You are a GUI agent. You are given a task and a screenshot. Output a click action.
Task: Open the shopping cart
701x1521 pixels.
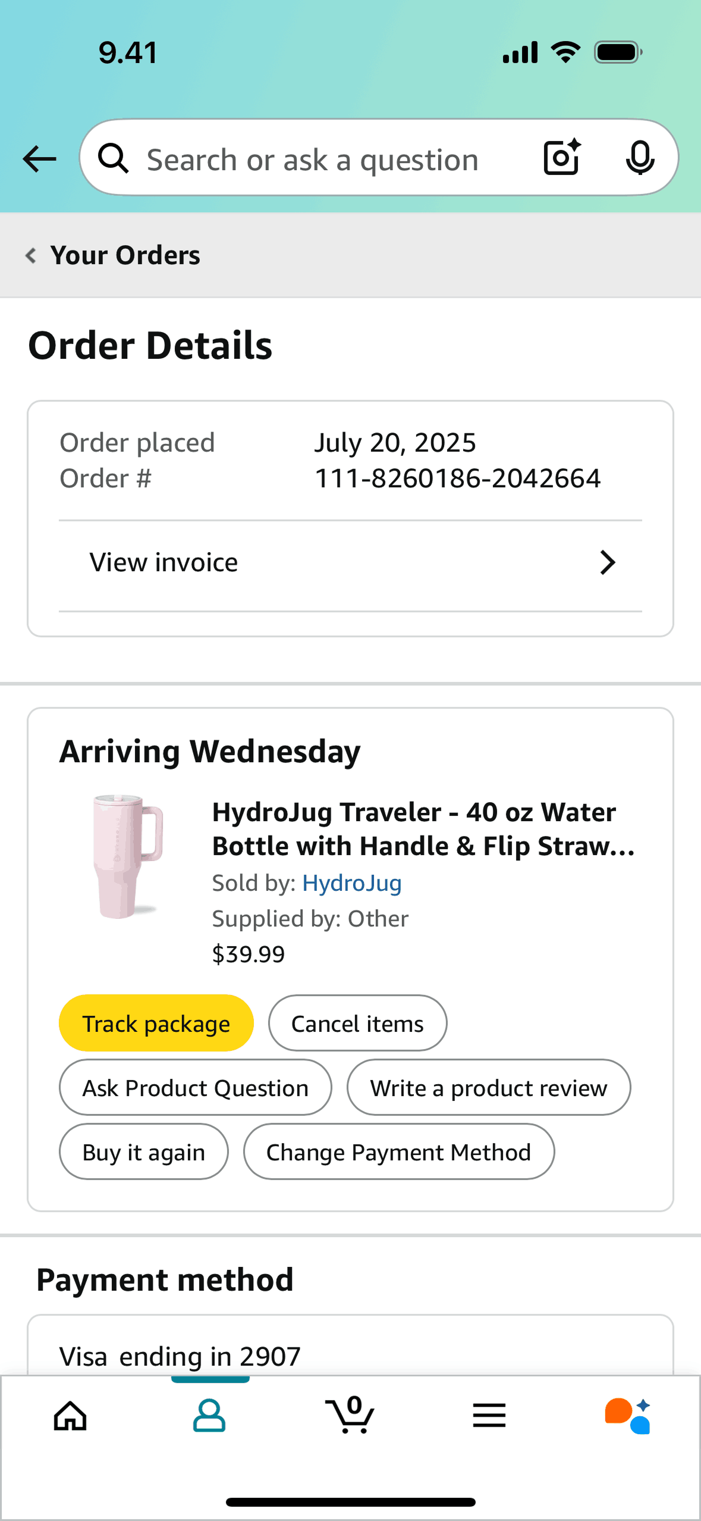click(x=350, y=1415)
